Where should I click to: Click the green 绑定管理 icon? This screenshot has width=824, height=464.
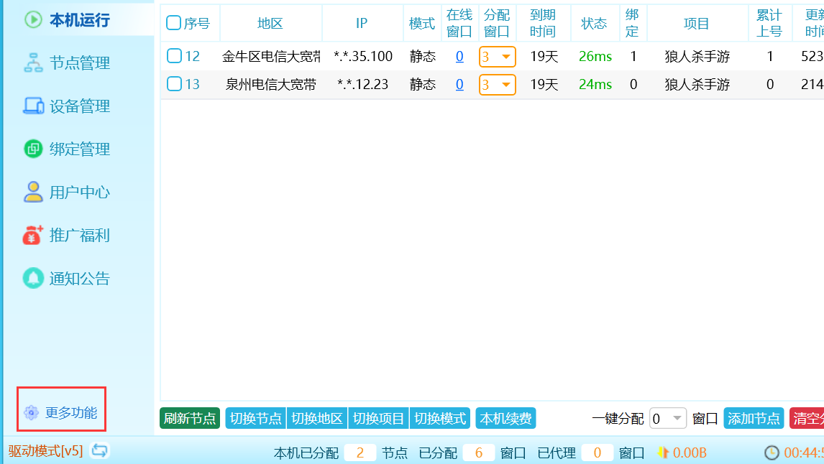click(33, 149)
